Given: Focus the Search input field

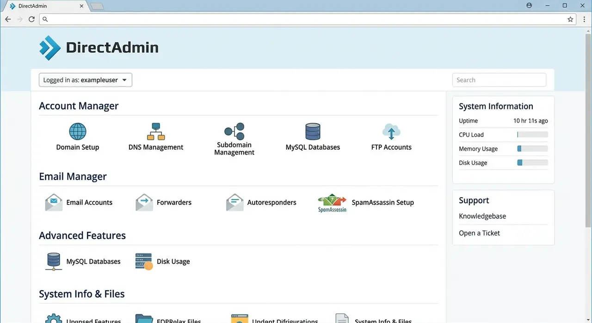Looking at the screenshot, I should 499,80.
